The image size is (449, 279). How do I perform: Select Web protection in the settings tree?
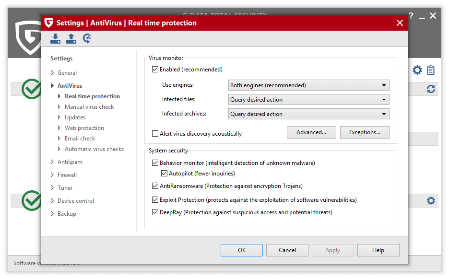coord(84,128)
